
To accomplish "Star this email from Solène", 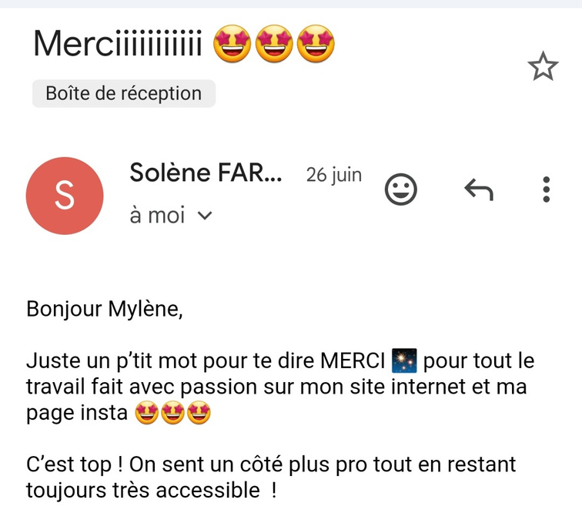I will coord(543,68).
